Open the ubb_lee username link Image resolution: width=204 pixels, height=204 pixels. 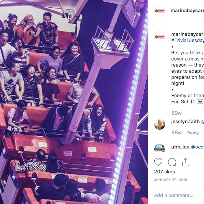tap(180, 147)
